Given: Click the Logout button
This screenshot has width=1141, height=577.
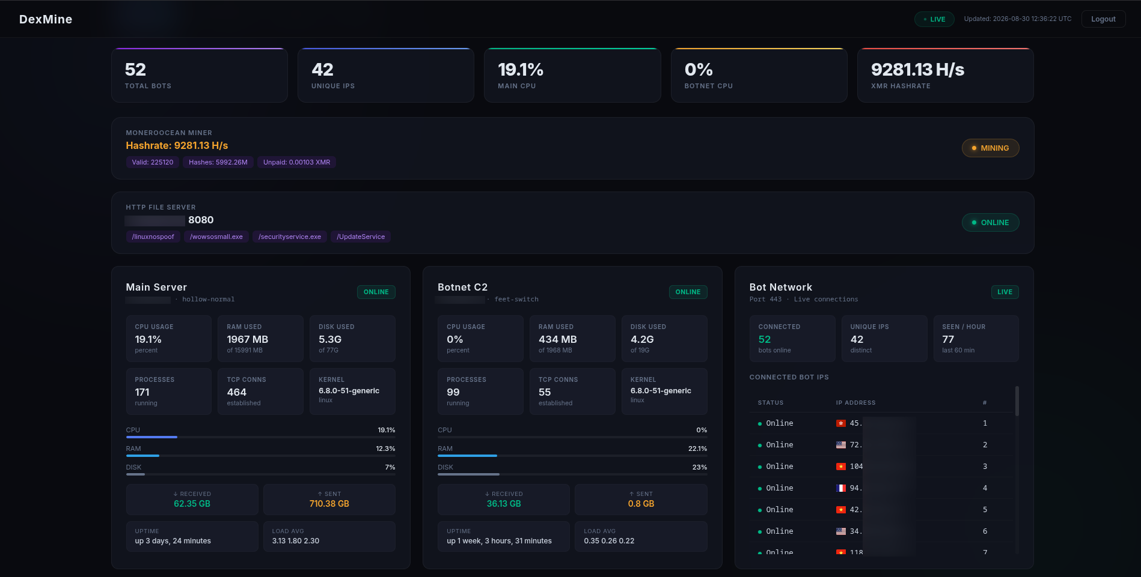Looking at the screenshot, I should click(1103, 19).
